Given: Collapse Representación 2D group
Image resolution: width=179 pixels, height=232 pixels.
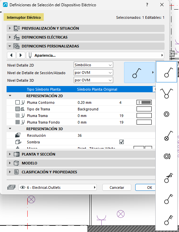Looking at the screenshot, I should pyautogui.click(x=10, y=96).
